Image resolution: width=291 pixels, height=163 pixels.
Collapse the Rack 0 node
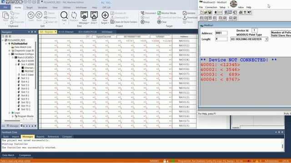pos(13,58)
